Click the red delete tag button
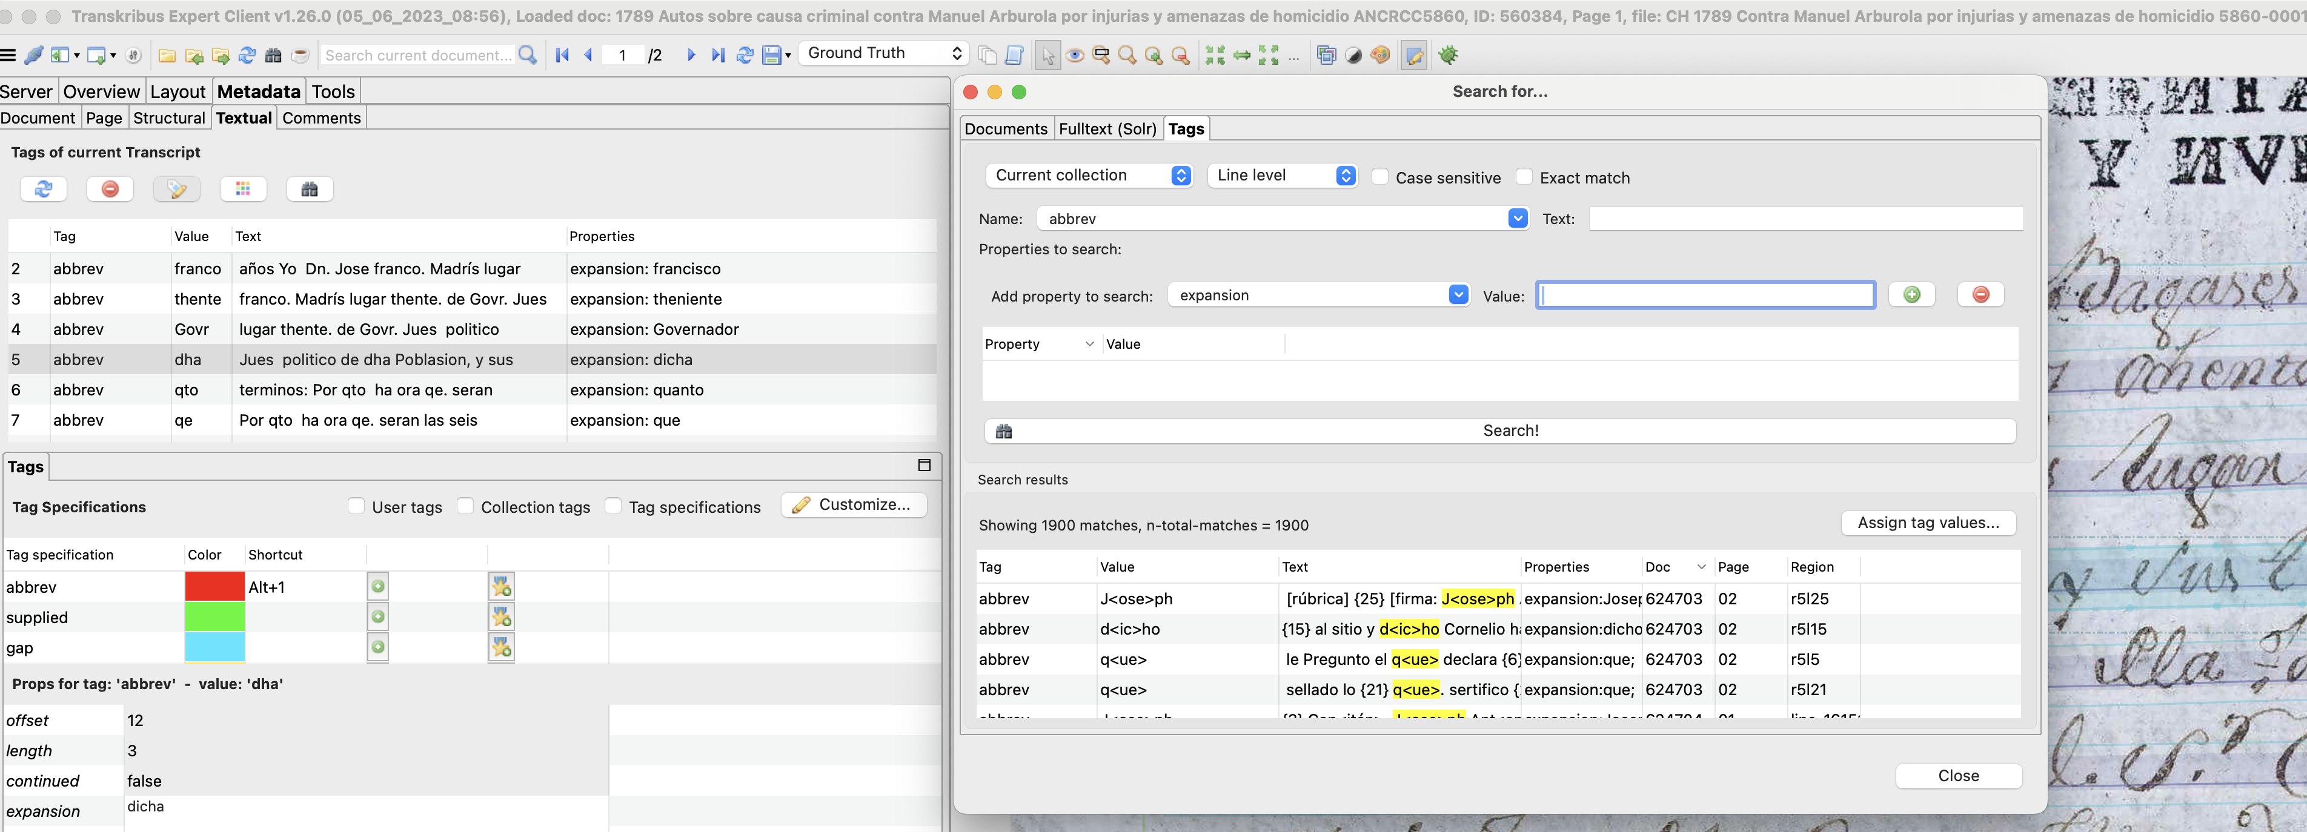 point(110,189)
